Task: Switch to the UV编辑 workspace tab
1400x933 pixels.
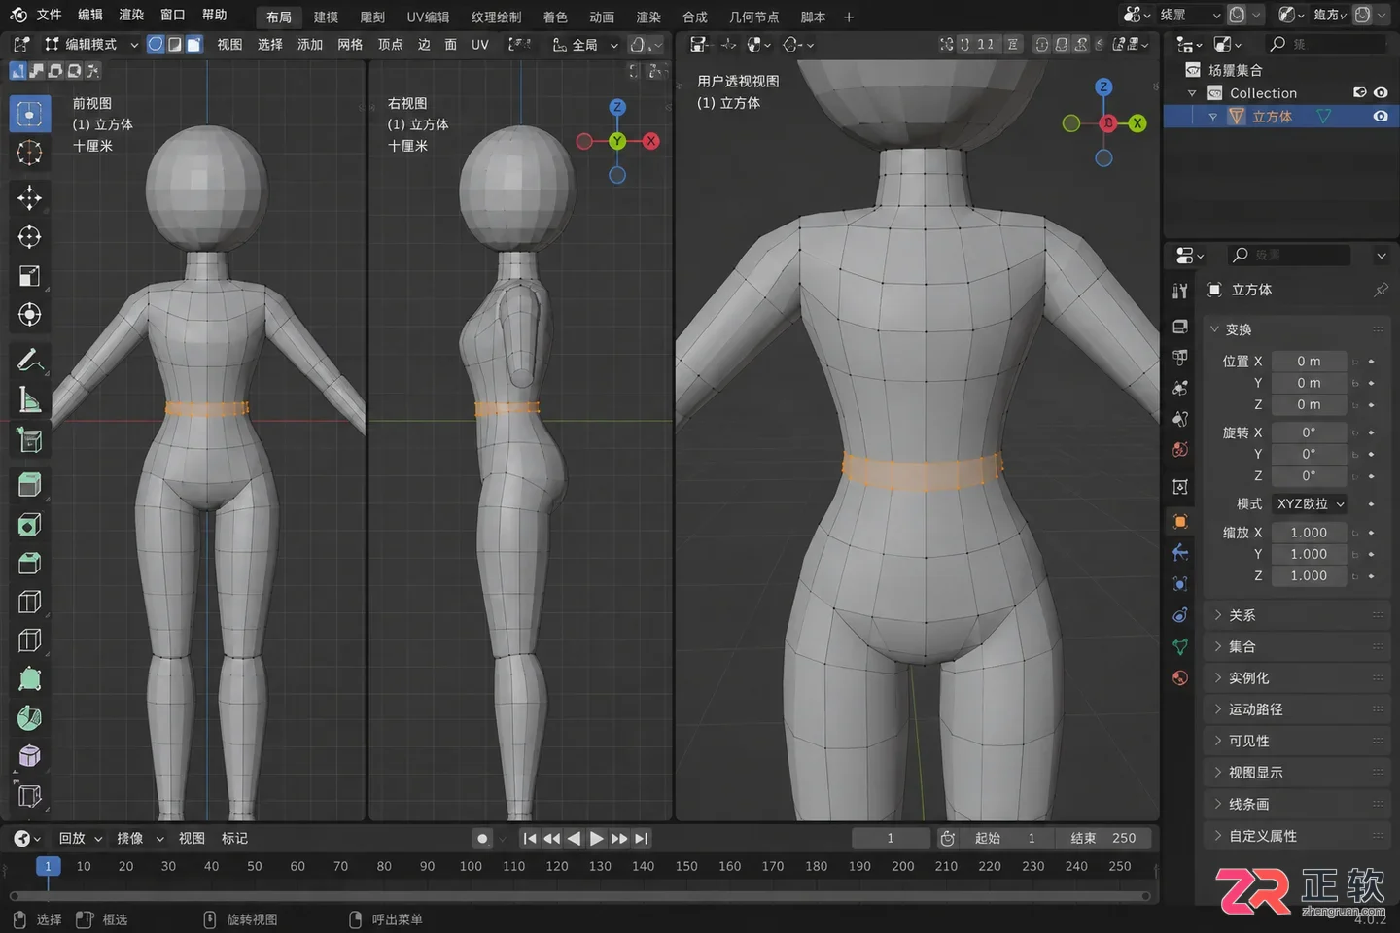Action: point(428,17)
